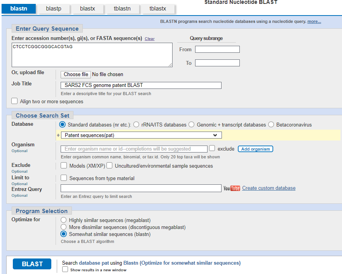The image size is (342, 274).
Task: Click the Program Selection section heading
Action: 42,211
